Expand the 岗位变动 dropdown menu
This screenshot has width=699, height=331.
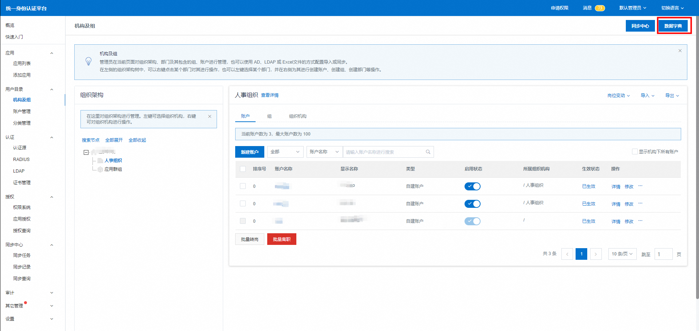(618, 96)
